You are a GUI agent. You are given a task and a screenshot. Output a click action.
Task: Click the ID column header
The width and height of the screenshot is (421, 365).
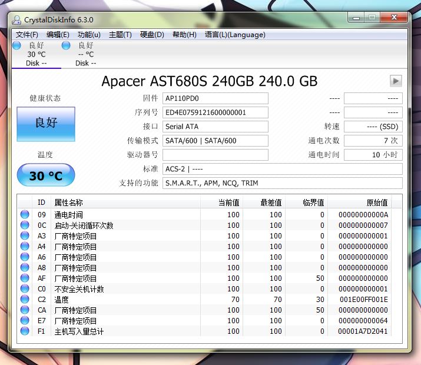(41, 203)
